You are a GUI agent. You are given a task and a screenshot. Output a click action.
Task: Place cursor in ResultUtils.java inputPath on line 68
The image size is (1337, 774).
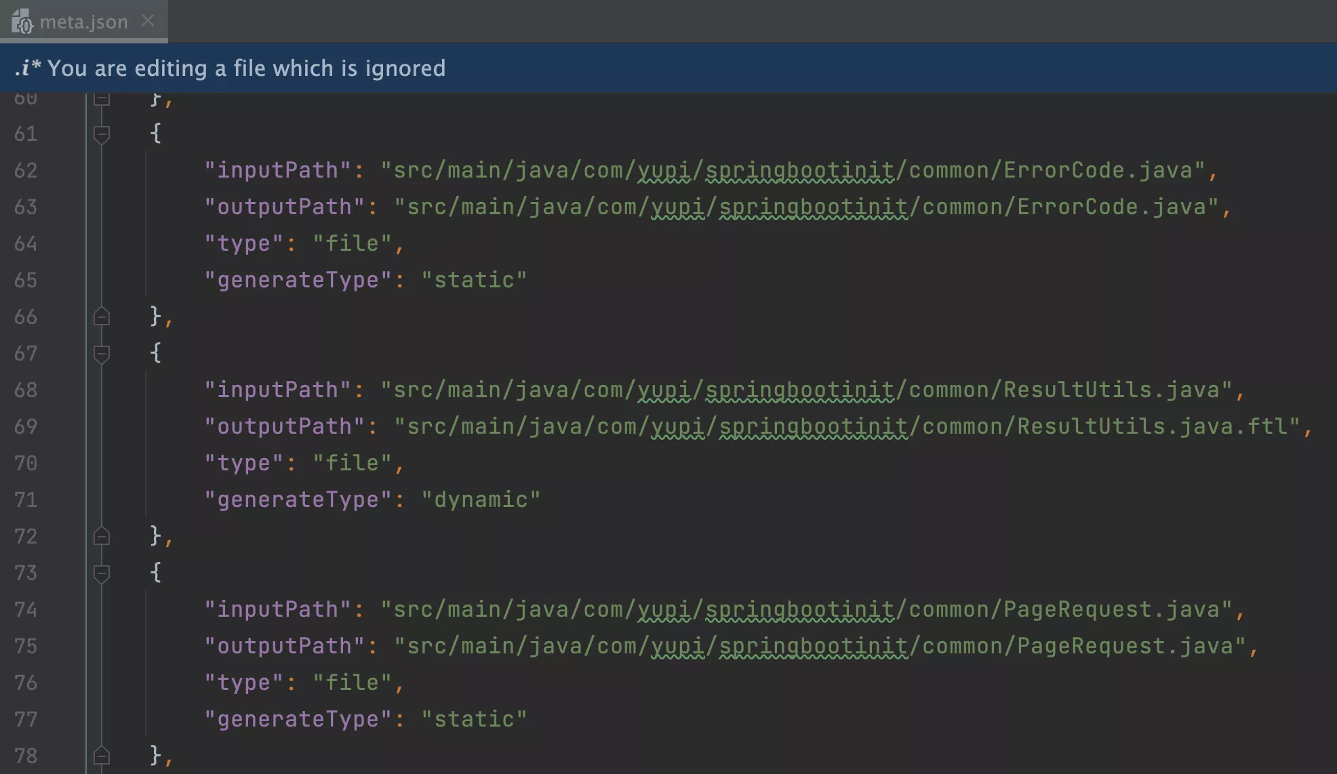coord(806,390)
